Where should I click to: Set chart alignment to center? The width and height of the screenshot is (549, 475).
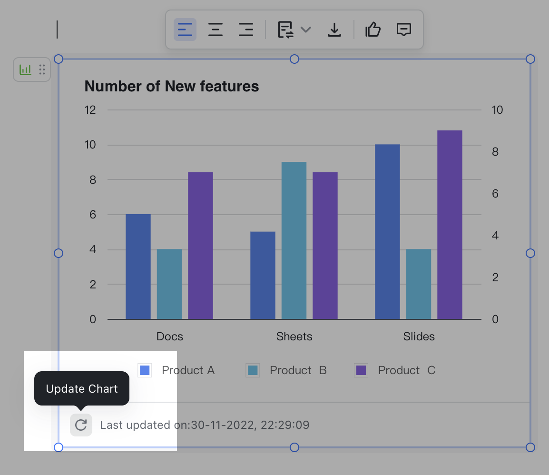(x=216, y=30)
